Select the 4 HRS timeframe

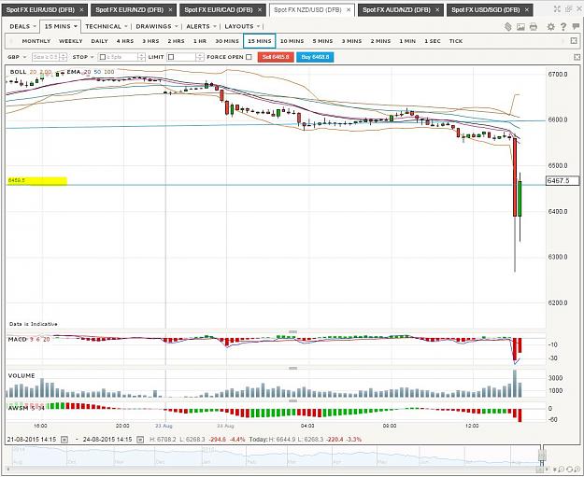(x=125, y=41)
